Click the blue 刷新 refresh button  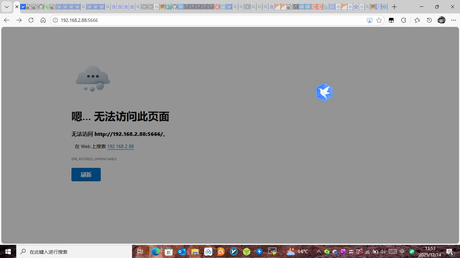tap(86, 175)
